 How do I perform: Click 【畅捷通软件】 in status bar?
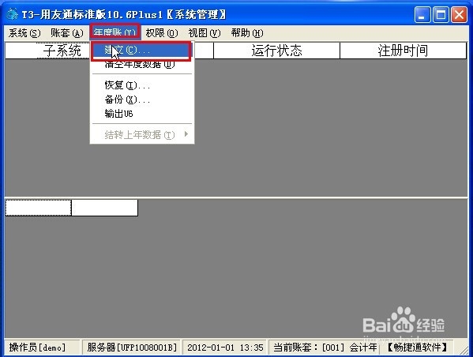[417, 348]
